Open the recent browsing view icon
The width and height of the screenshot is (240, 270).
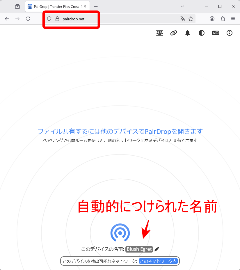[x=17, y=6]
